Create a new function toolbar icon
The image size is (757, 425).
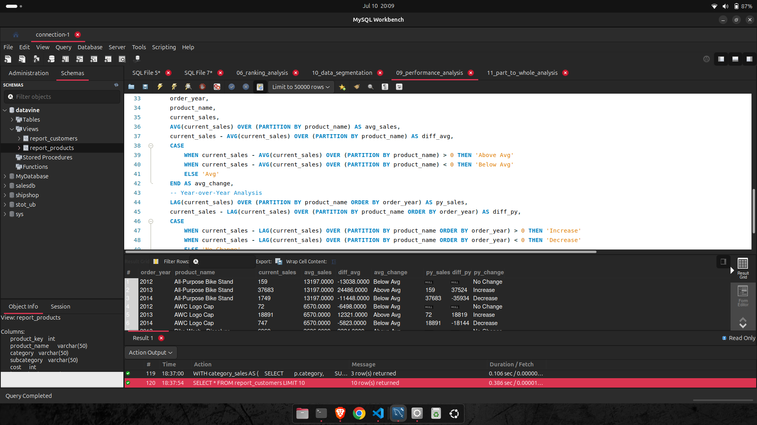108,59
